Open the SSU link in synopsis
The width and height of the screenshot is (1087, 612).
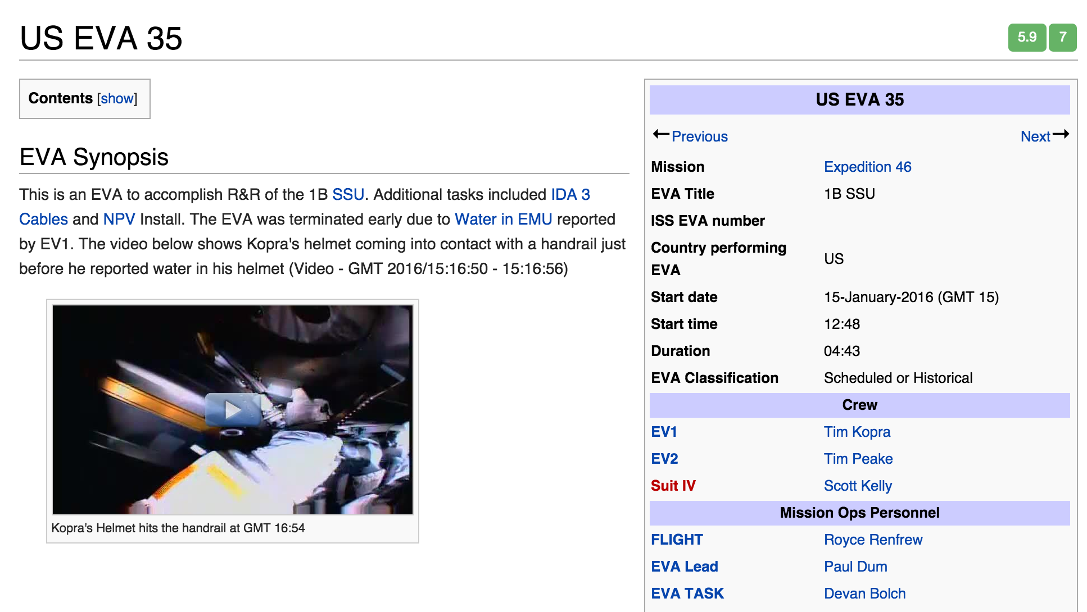coord(348,194)
